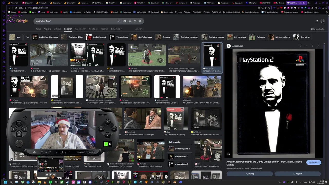Open related search 'godfather game 2'
Viewport: 329px width, 185px height.
click(x=179, y=149)
